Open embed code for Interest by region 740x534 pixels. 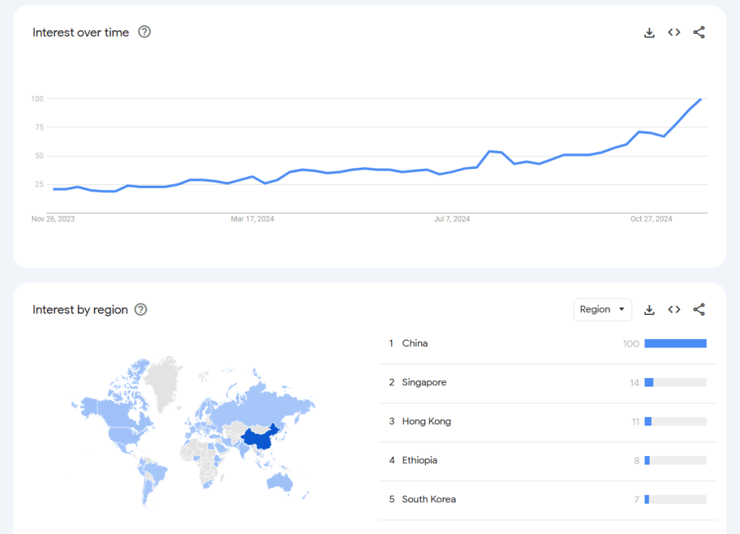coord(674,310)
